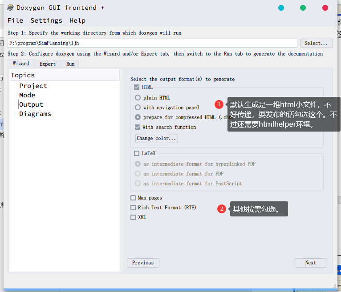Select the Output topic
The width and height of the screenshot is (341, 292).
pyautogui.click(x=31, y=104)
